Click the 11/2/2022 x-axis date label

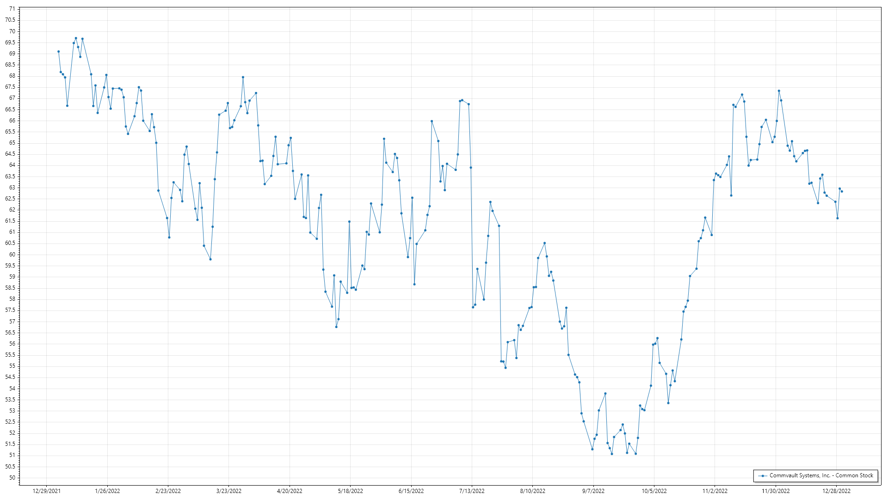(715, 491)
